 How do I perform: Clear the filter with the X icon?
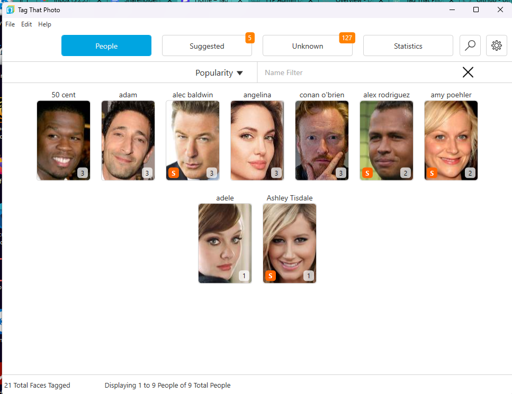[x=468, y=72]
